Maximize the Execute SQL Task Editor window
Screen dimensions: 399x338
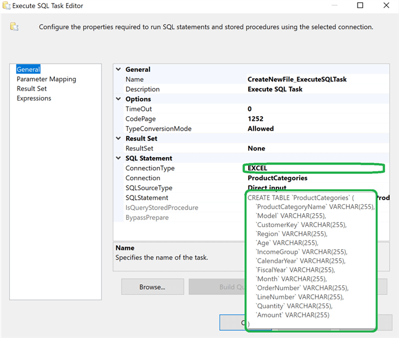click(360, 6)
